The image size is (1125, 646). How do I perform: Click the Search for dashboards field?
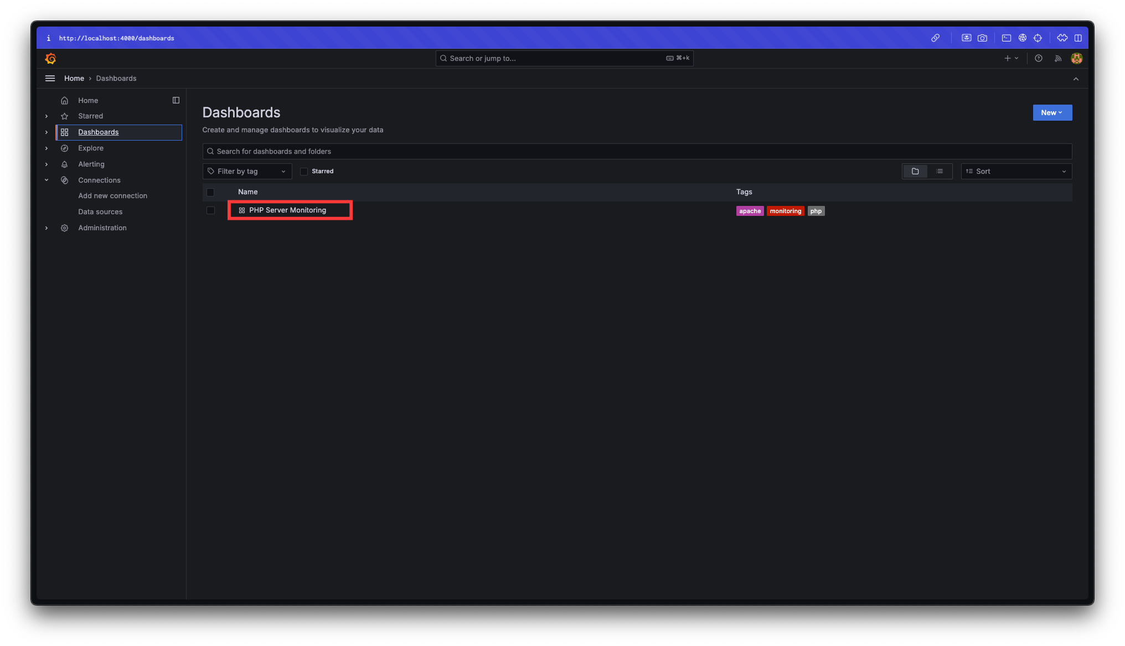[x=637, y=152]
